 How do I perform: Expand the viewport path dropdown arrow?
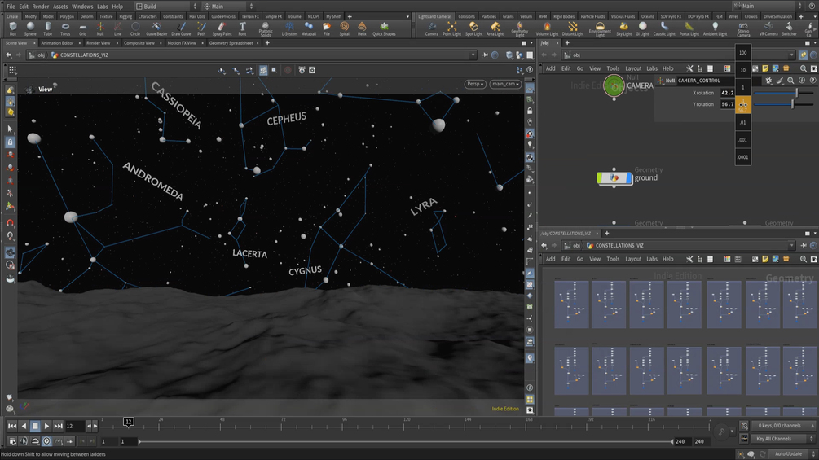tap(473, 55)
